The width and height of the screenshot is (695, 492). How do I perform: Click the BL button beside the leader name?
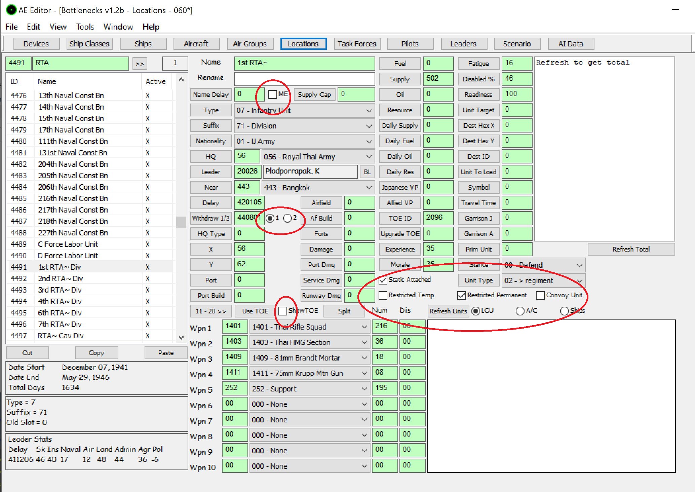click(x=367, y=172)
